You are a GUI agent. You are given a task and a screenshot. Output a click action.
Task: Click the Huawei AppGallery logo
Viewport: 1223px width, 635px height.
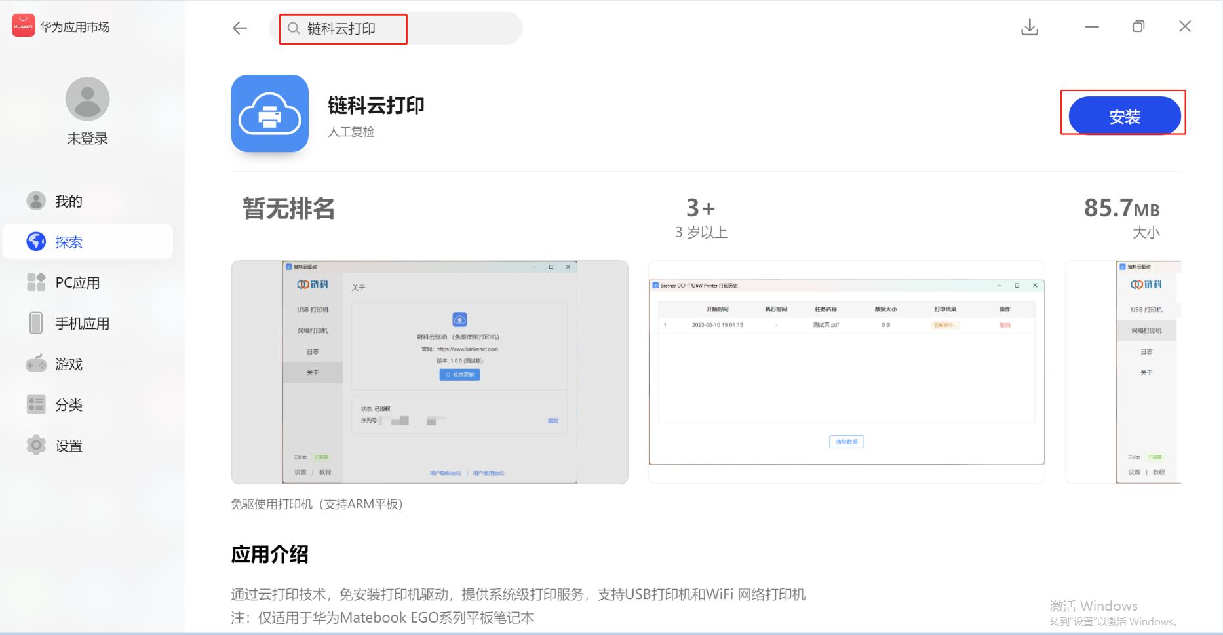point(24,26)
